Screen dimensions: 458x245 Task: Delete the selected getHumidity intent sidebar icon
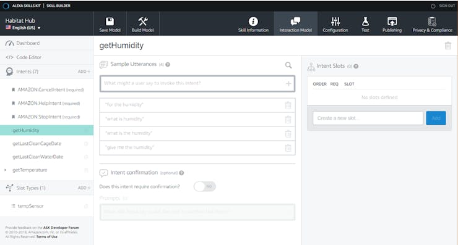click(x=86, y=130)
